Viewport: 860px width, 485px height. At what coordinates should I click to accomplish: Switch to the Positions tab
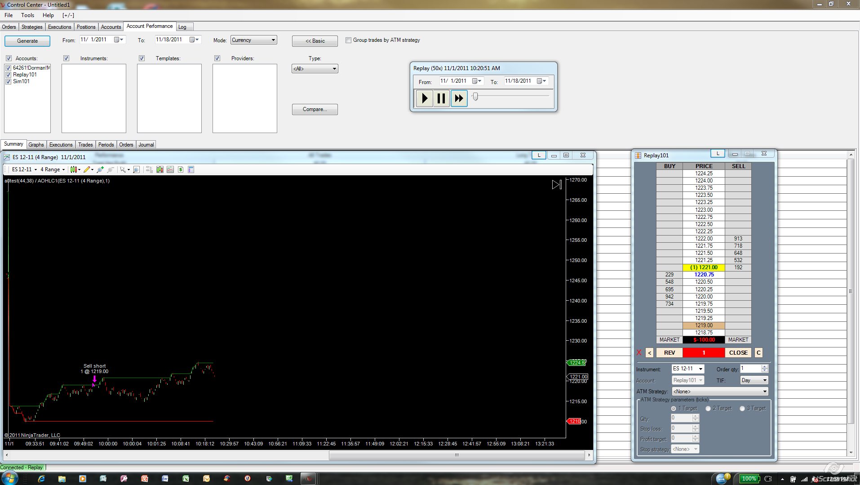click(86, 27)
